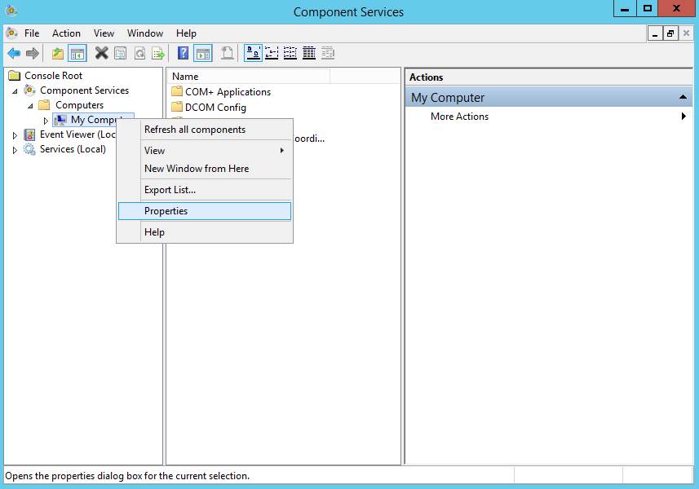
Task: Switch to Small Icons view in toolbar
Action: point(272,54)
